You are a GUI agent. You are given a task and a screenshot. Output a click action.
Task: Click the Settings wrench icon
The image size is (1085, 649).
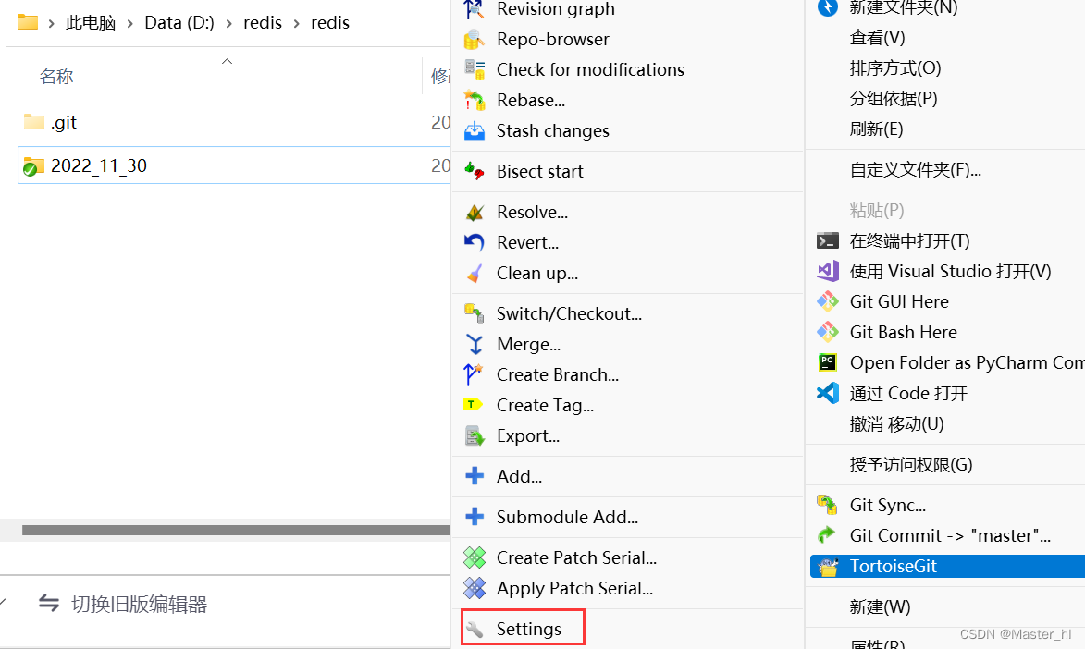tap(474, 629)
